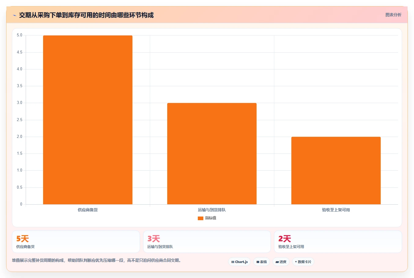
Task: Open the 5天 供应商备货 data card
Action: tap(76, 242)
